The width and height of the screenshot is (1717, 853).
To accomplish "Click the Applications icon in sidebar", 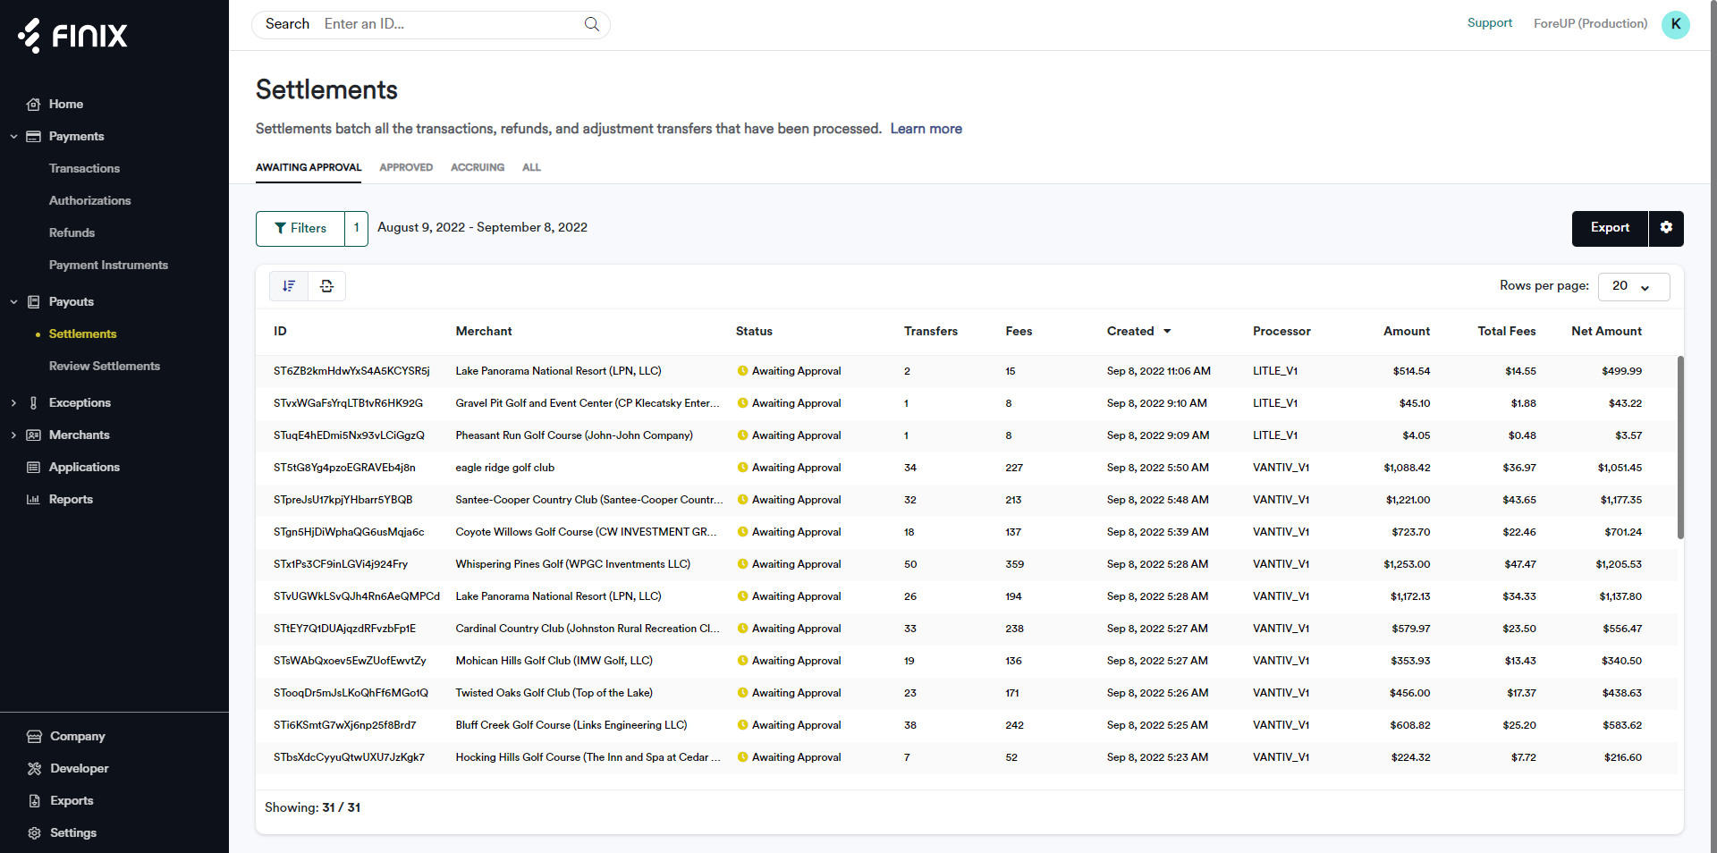I will pos(34,468).
